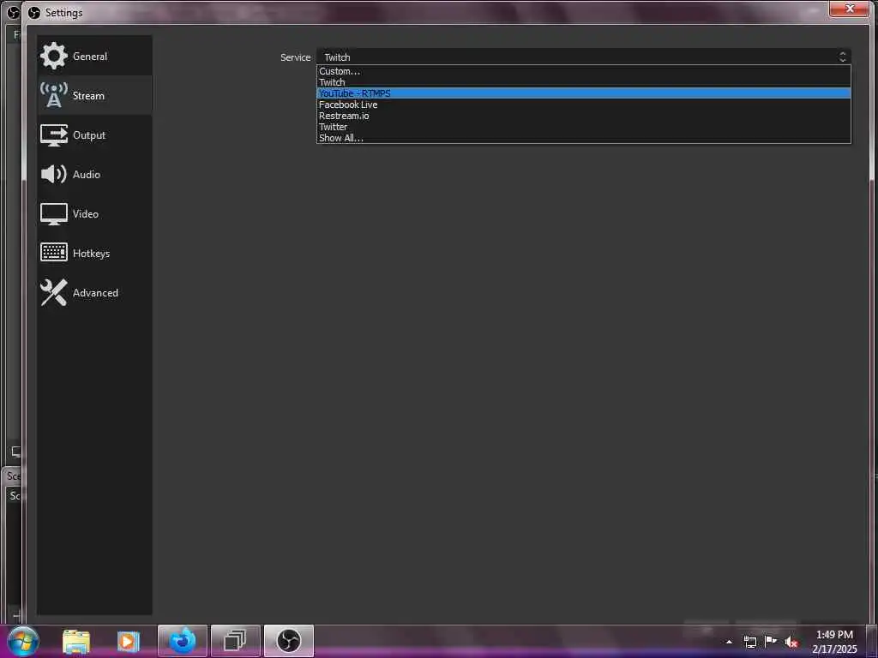Open the Advanced tools icon
Viewport: 878px width, 658px height.
tap(54, 293)
